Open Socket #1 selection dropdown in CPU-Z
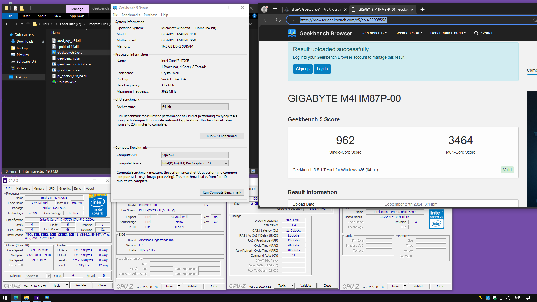537x302 pixels. click(x=38, y=276)
